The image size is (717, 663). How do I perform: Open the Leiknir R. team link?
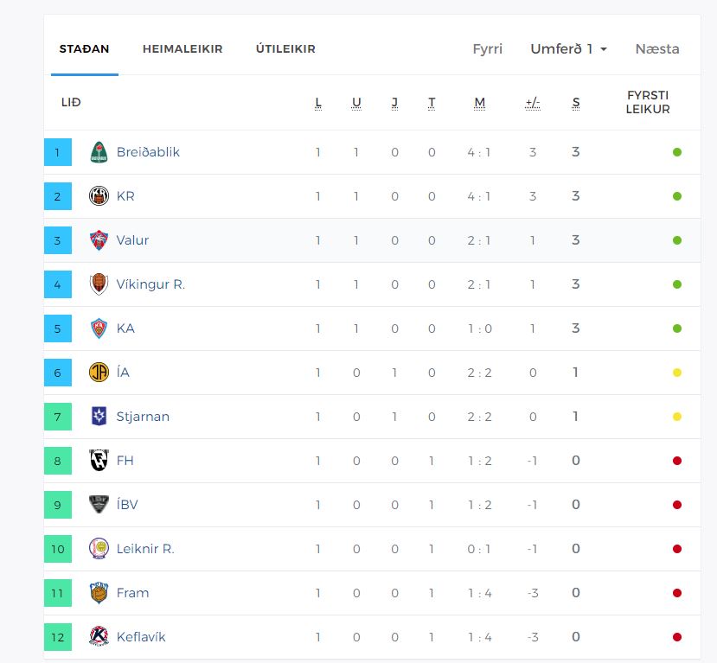(145, 549)
